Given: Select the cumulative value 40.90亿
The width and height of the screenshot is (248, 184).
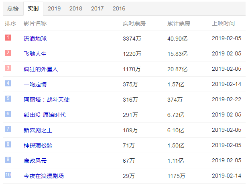Looking at the screenshot, I should click(x=177, y=39).
